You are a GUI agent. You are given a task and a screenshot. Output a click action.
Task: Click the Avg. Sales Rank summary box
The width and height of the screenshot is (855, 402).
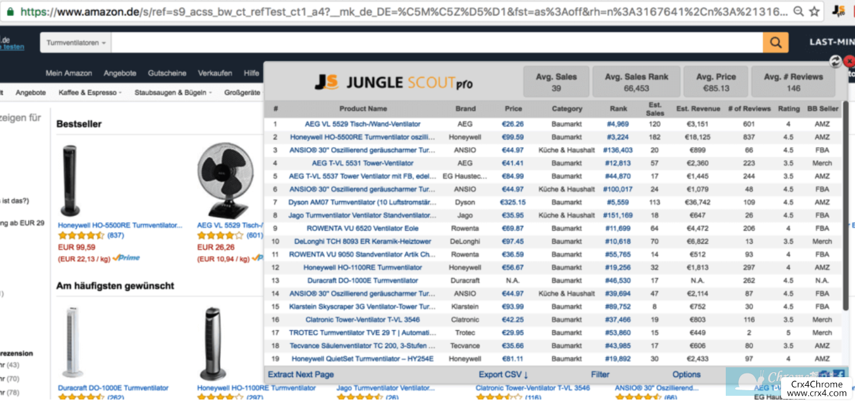tap(636, 82)
